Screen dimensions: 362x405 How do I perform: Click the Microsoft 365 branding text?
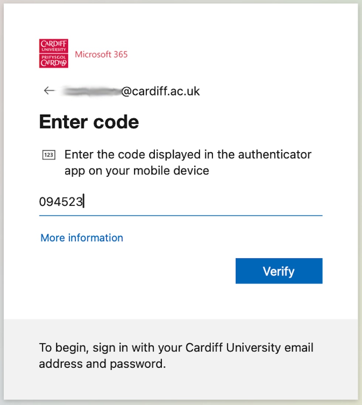pyautogui.click(x=101, y=54)
